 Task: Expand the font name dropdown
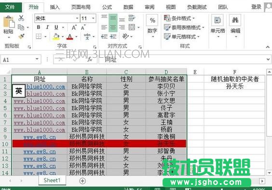(77, 18)
